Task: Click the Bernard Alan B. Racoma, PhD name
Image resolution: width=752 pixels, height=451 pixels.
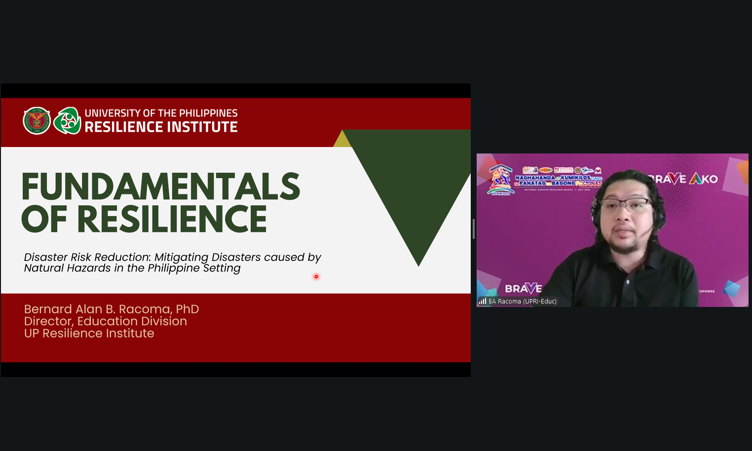Action: [x=112, y=309]
